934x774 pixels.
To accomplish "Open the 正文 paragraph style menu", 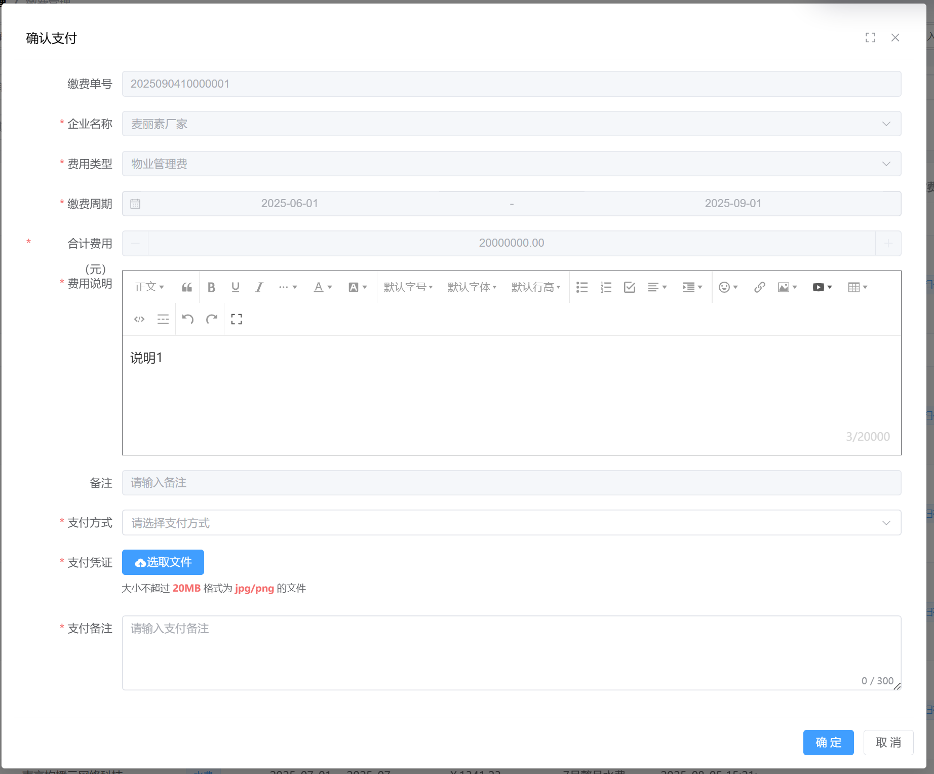I will pyautogui.click(x=149, y=287).
